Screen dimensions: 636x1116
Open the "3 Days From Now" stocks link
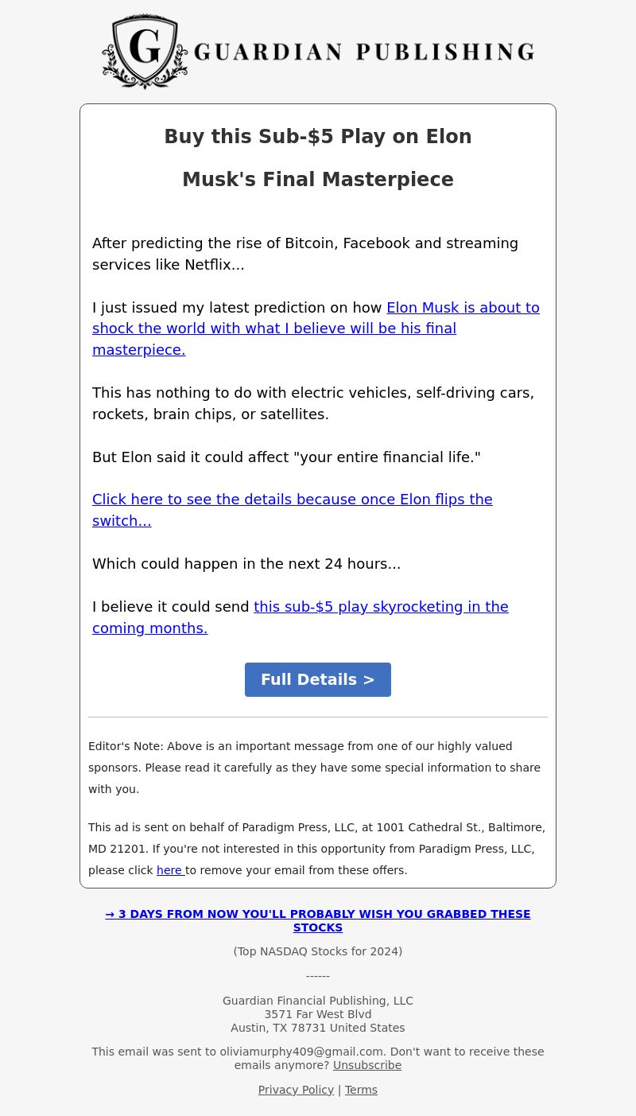click(324, 915)
